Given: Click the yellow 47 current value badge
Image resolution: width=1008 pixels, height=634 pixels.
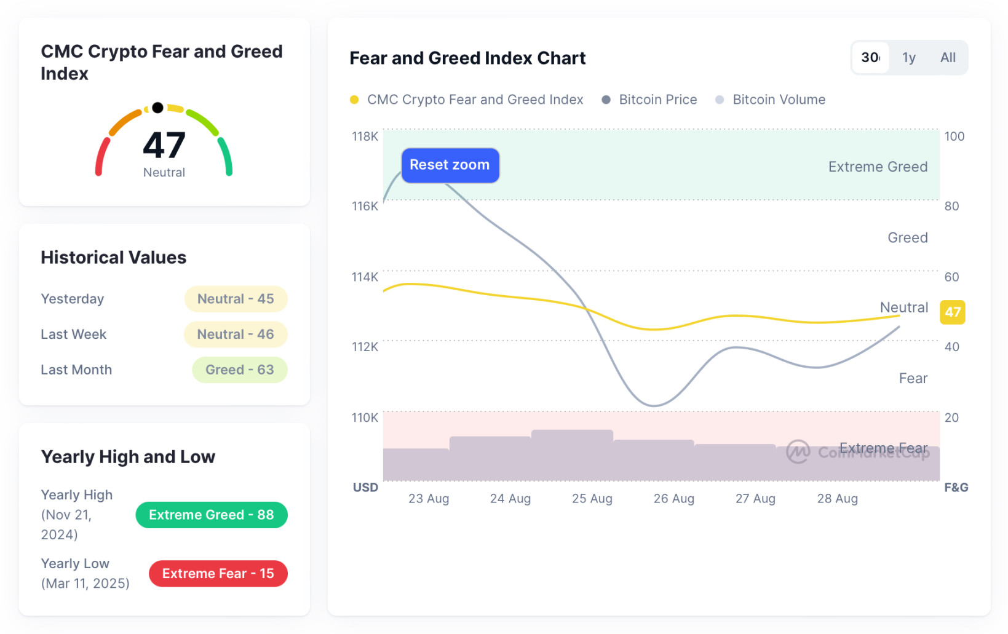Looking at the screenshot, I should 952,312.
